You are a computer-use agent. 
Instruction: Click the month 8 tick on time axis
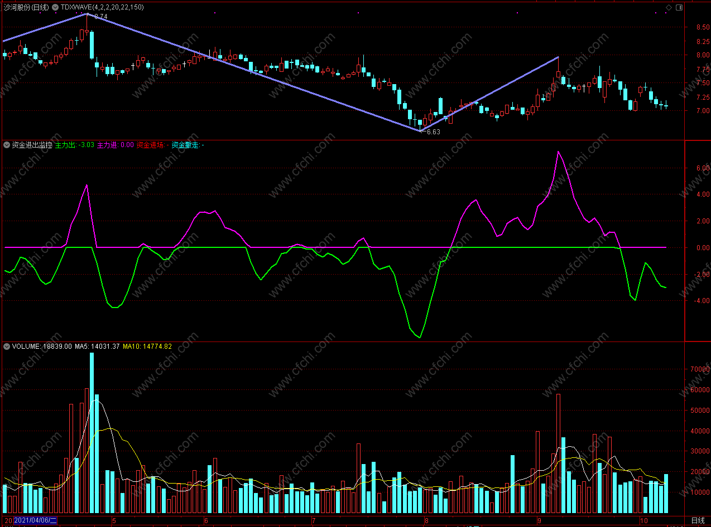426,521
